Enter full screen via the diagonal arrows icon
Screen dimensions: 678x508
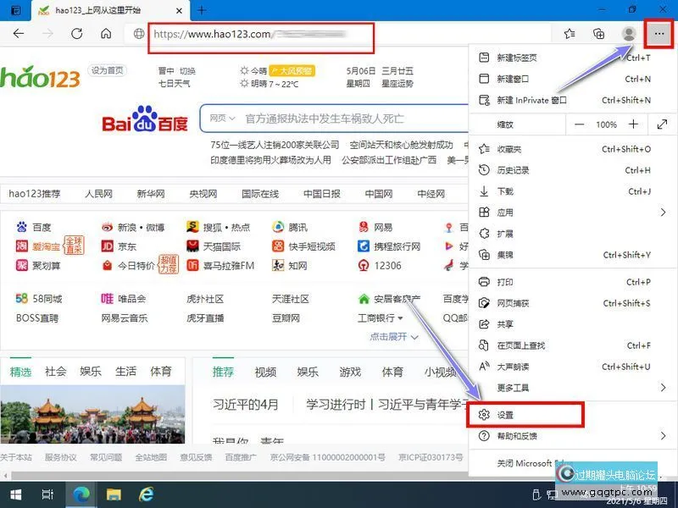pos(663,124)
